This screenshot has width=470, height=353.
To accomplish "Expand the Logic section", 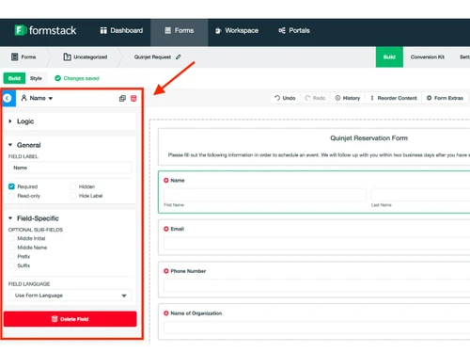I will 22,121.
